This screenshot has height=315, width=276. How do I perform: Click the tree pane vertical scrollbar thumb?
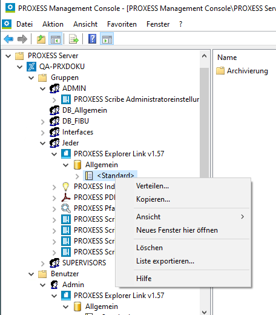(204, 122)
